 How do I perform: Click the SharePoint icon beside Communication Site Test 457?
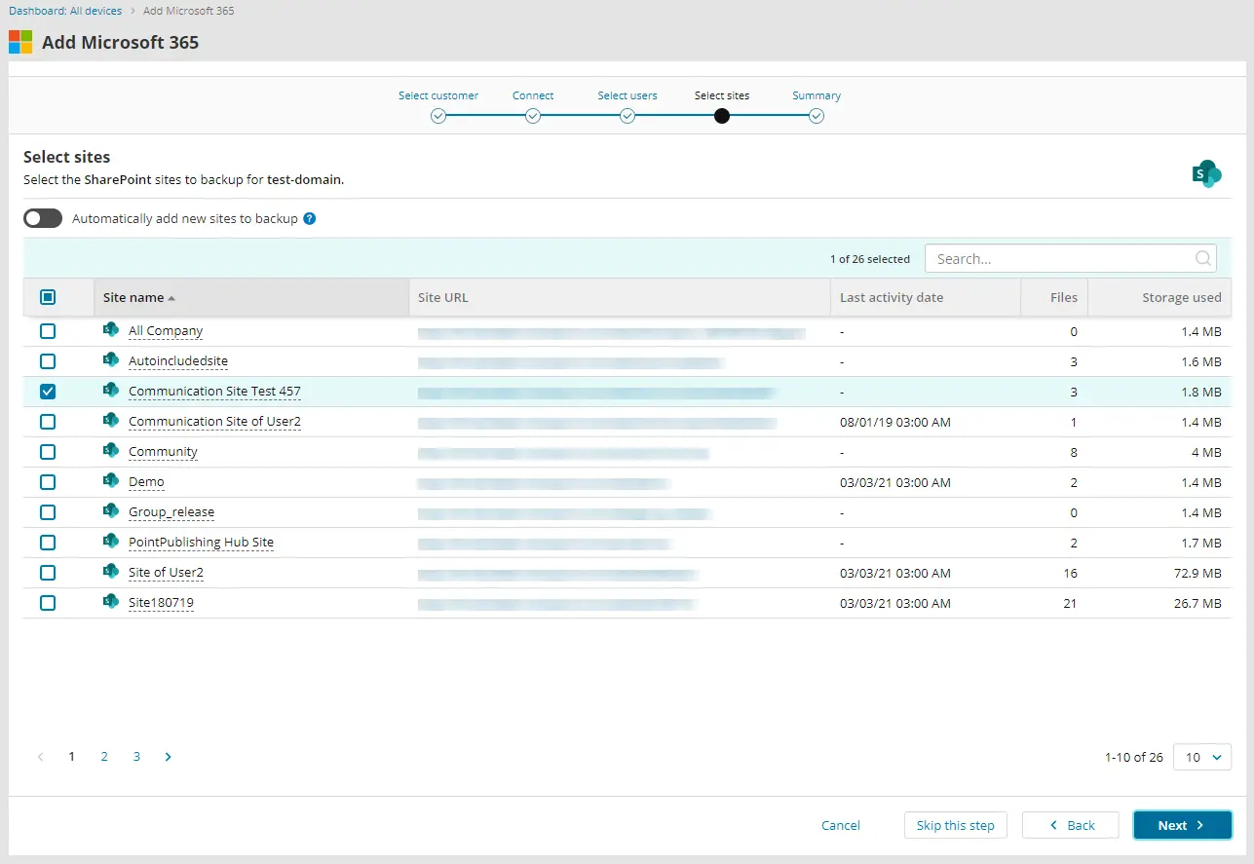(111, 391)
